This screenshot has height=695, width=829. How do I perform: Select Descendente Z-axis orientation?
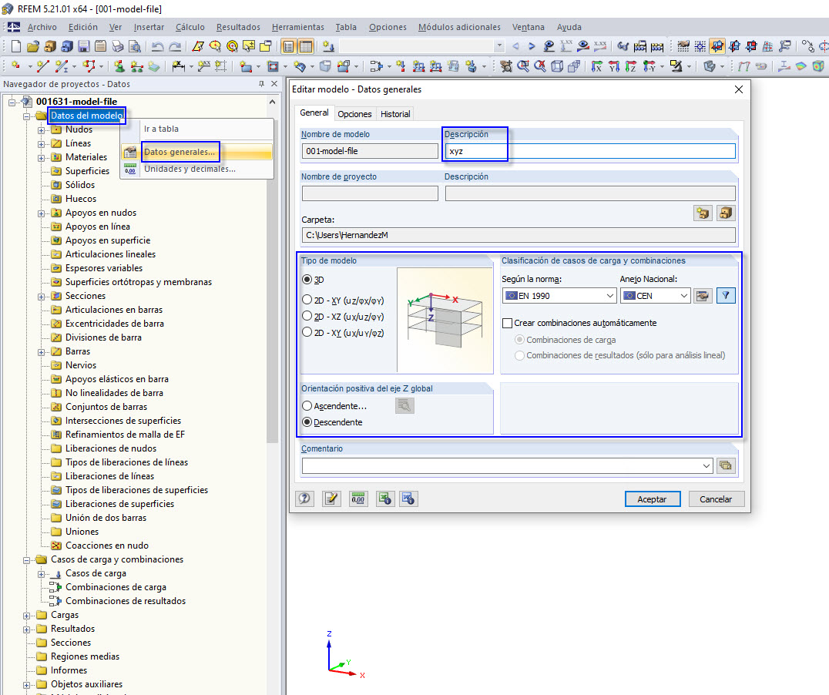(307, 422)
